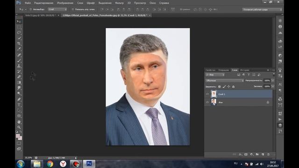
Task: Open the taskbar file explorer
Action: pyautogui.click(x=37, y=164)
